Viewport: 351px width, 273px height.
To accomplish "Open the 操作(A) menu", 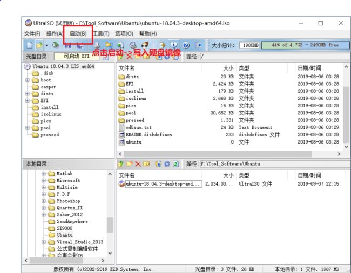I will pyautogui.click(x=55, y=34).
